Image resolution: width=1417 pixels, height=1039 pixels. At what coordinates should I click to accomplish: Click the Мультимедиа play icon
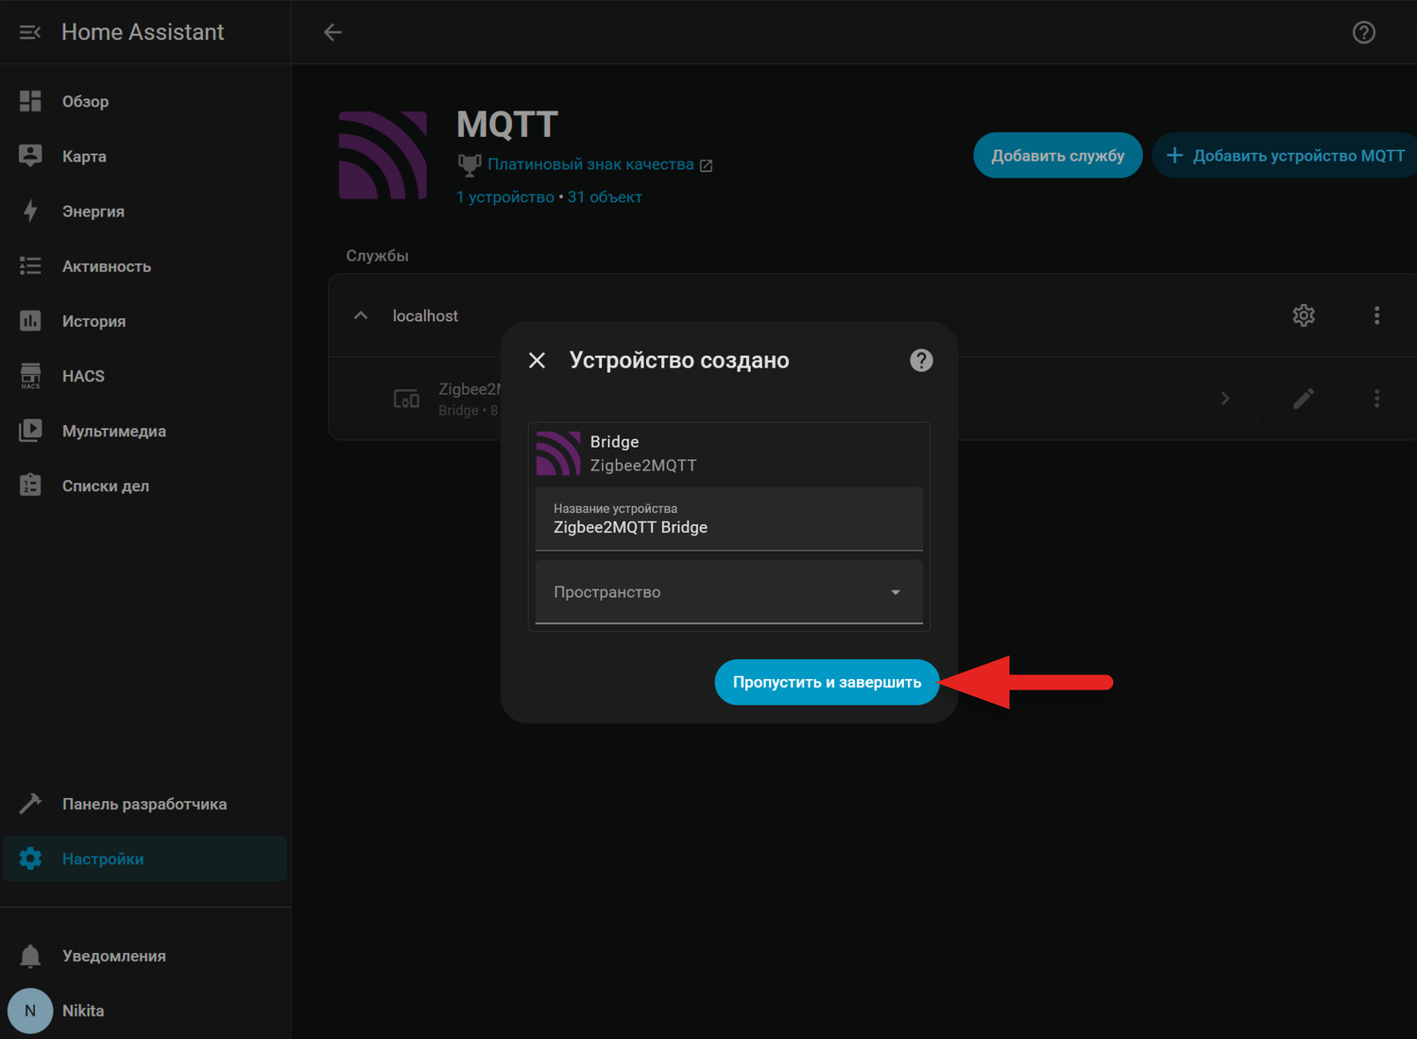[x=30, y=431]
